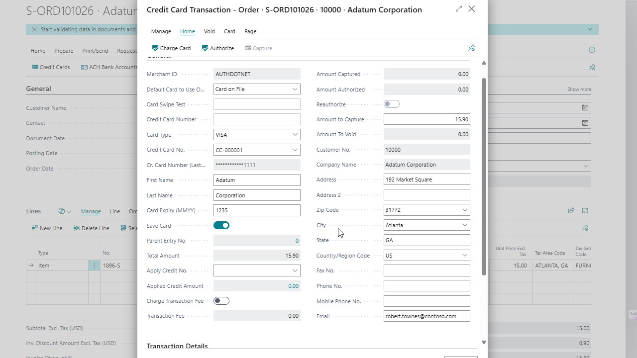Image resolution: width=637 pixels, height=358 pixels.
Task: Open the Manage menu tab
Action: (161, 31)
